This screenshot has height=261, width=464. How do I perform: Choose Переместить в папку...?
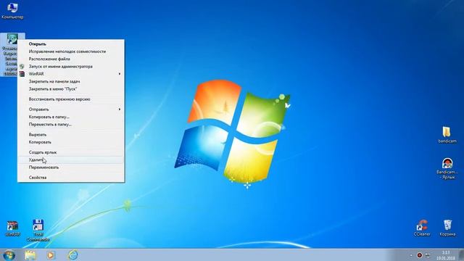pyautogui.click(x=71, y=124)
